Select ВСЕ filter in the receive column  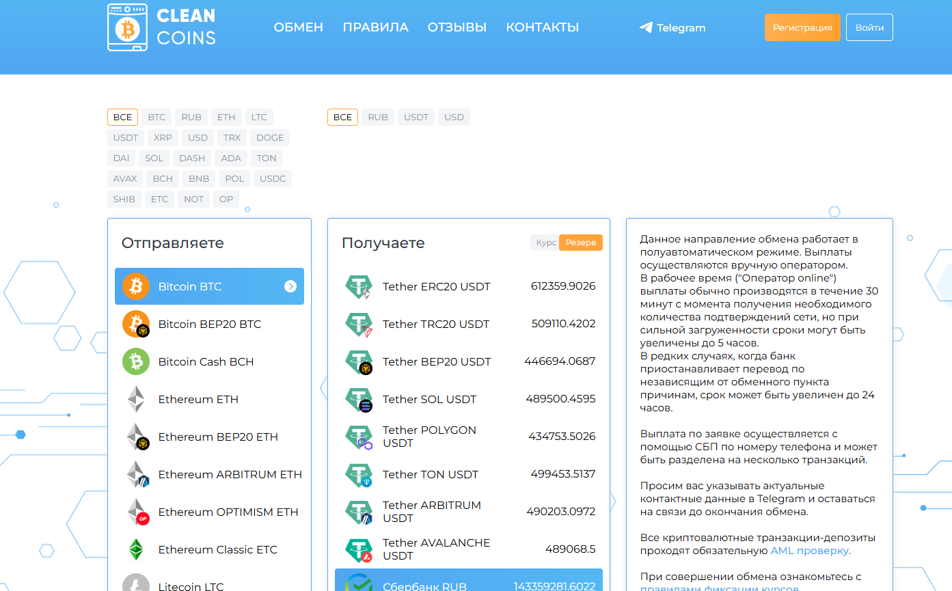click(342, 117)
